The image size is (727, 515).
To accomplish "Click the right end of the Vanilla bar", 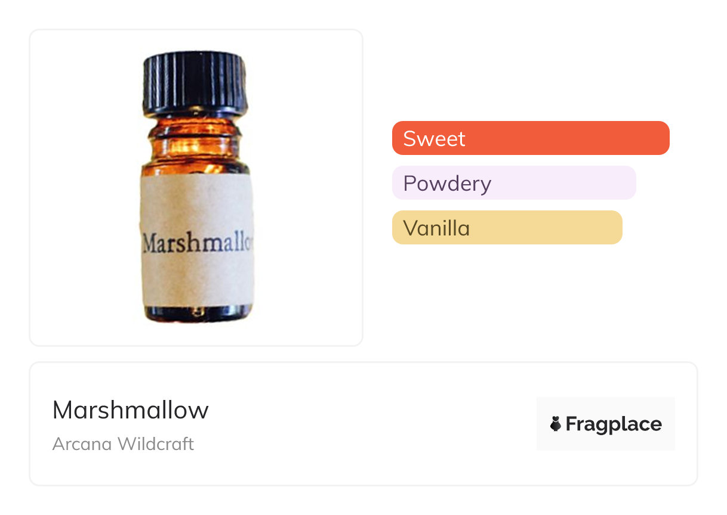I will coord(612,228).
